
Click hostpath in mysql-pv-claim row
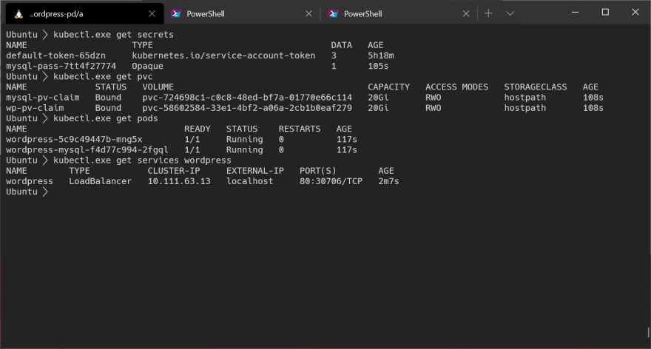point(524,98)
